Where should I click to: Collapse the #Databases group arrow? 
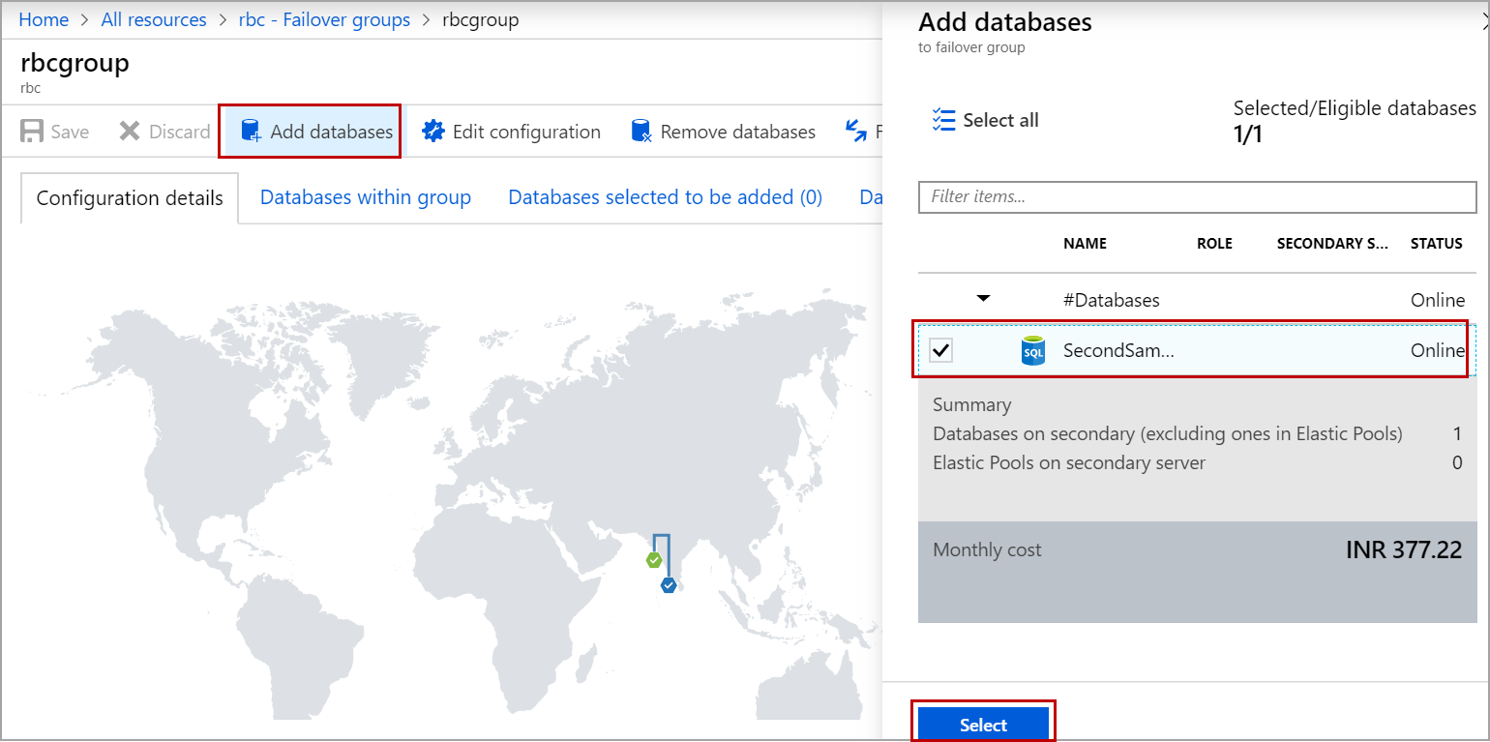tap(983, 299)
